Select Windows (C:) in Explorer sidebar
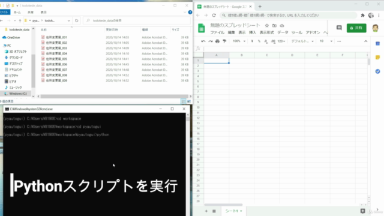This screenshot has width=384, height=216. (18, 94)
